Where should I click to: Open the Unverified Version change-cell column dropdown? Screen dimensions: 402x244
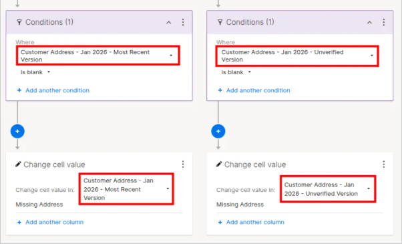click(x=328, y=189)
